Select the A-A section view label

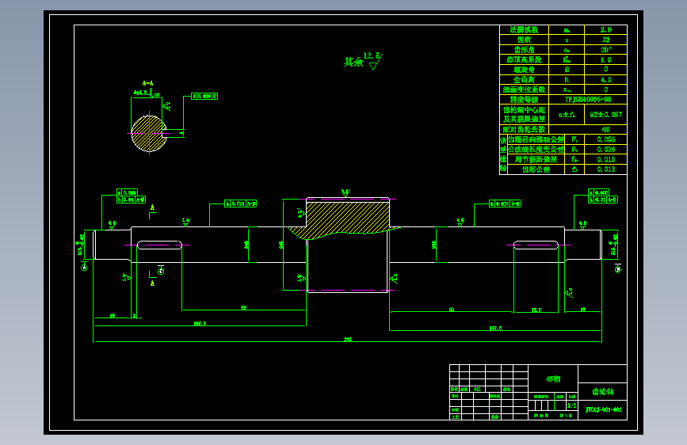[147, 83]
